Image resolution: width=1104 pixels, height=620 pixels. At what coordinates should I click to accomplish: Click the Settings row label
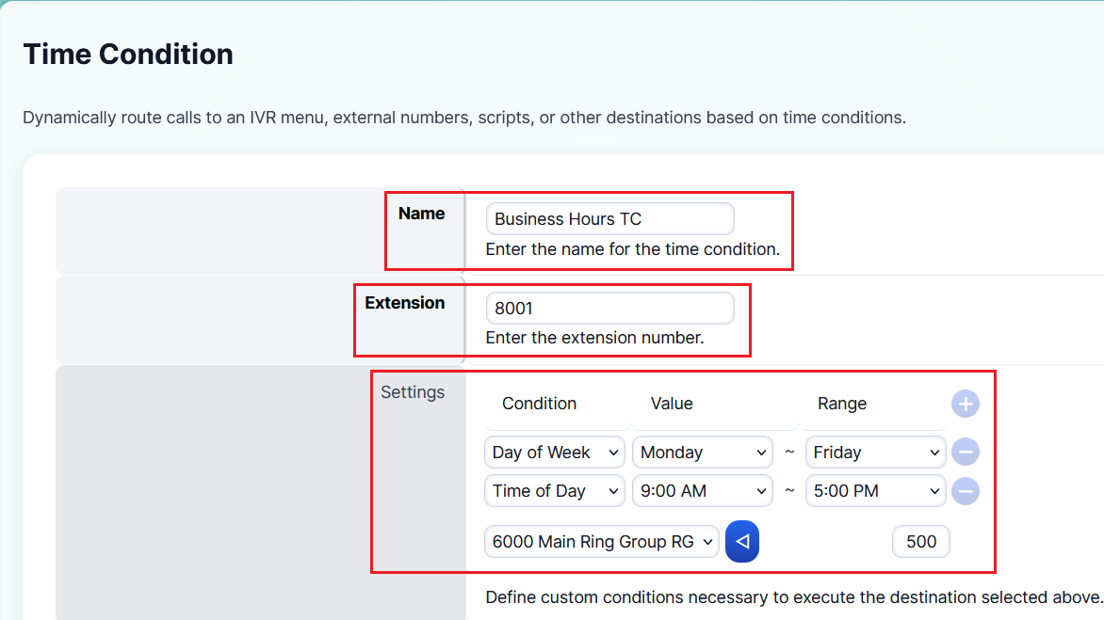point(413,392)
